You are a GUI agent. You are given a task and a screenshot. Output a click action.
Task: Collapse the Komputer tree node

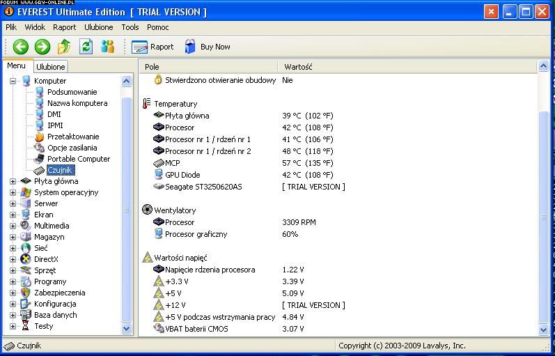point(13,81)
